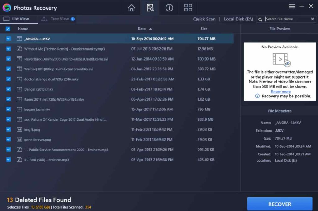Click the 13 Deleted Files Found text
318x211 pixels.
(39, 200)
